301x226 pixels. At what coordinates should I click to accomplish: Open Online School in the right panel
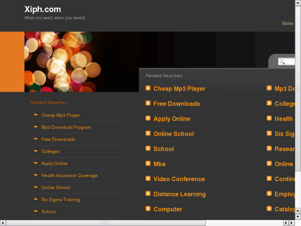tap(173, 134)
